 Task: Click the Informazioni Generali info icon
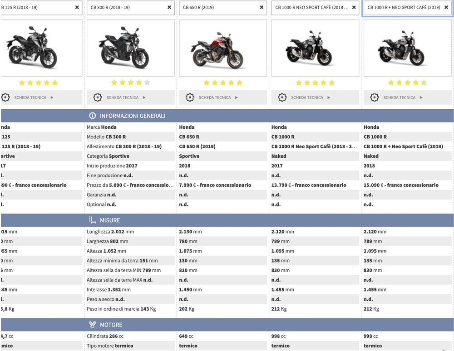click(x=93, y=116)
